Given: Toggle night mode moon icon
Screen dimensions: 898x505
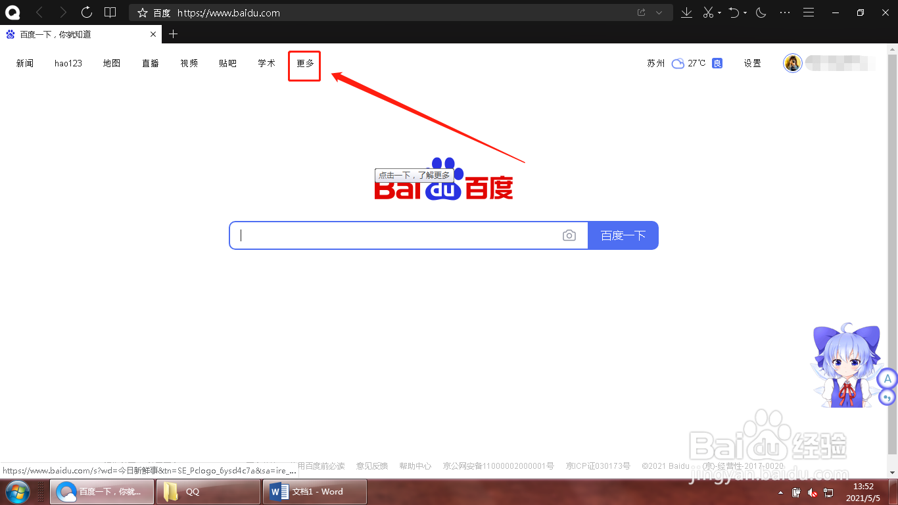Looking at the screenshot, I should coord(761,12).
